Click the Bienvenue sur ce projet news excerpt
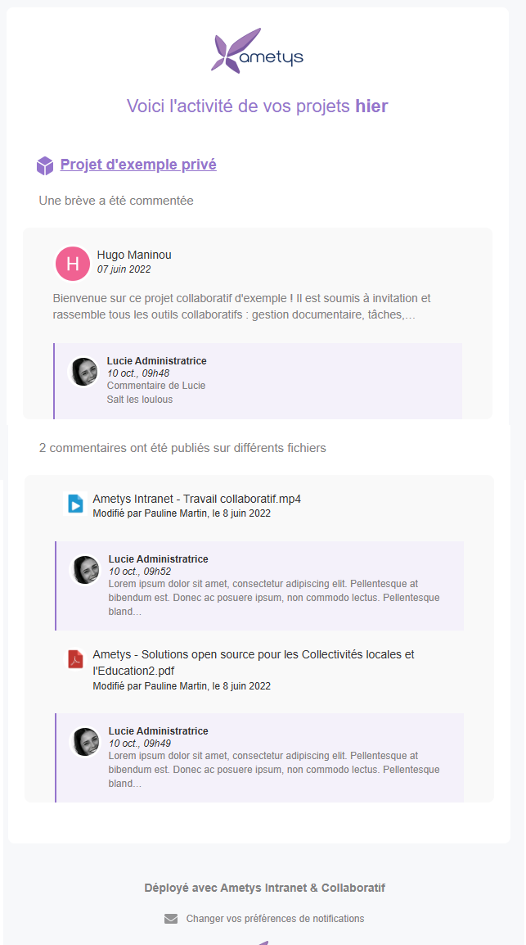The image size is (526, 945). point(241,306)
